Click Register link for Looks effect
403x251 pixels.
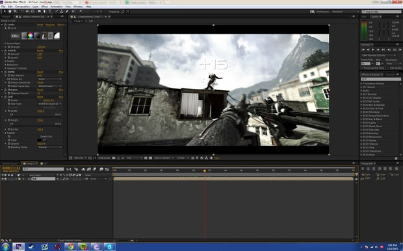(50, 25)
